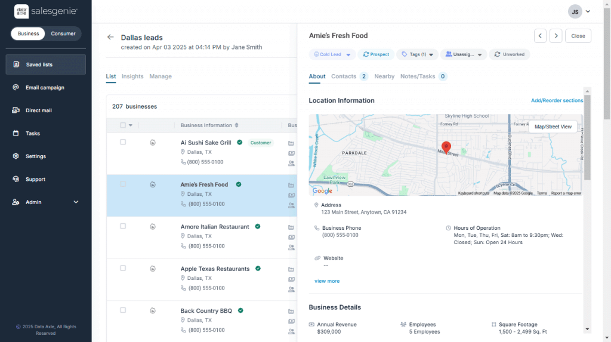Open Apple Texas Restaurants business name

coord(215,269)
